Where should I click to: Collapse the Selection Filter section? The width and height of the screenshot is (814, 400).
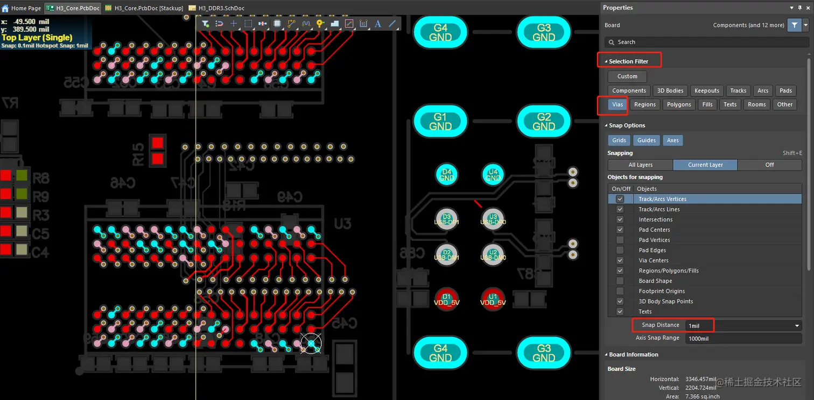(606, 61)
